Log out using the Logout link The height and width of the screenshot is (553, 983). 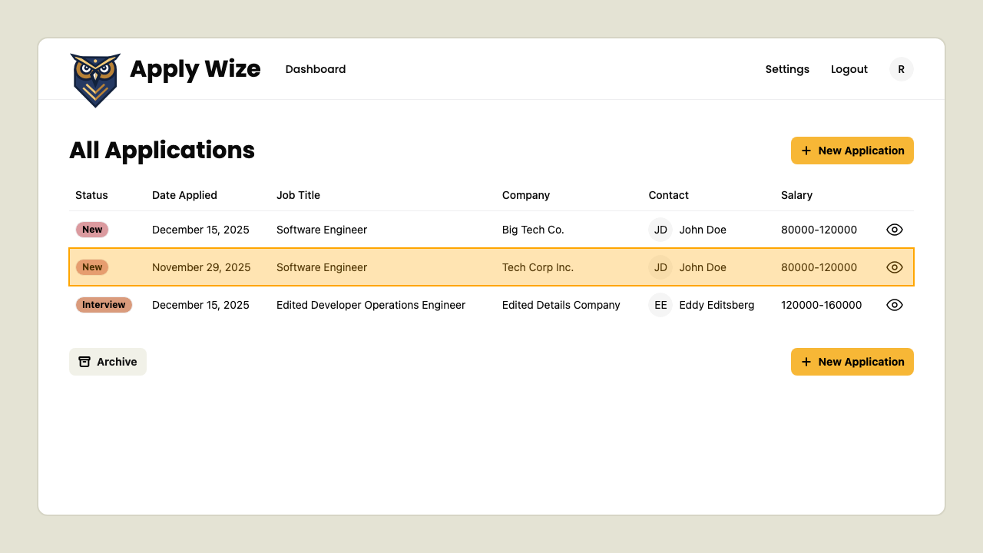pyautogui.click(x=849, y=69)
